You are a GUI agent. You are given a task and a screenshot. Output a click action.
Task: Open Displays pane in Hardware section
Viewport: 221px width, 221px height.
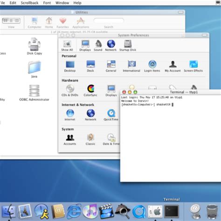(111, 90)
